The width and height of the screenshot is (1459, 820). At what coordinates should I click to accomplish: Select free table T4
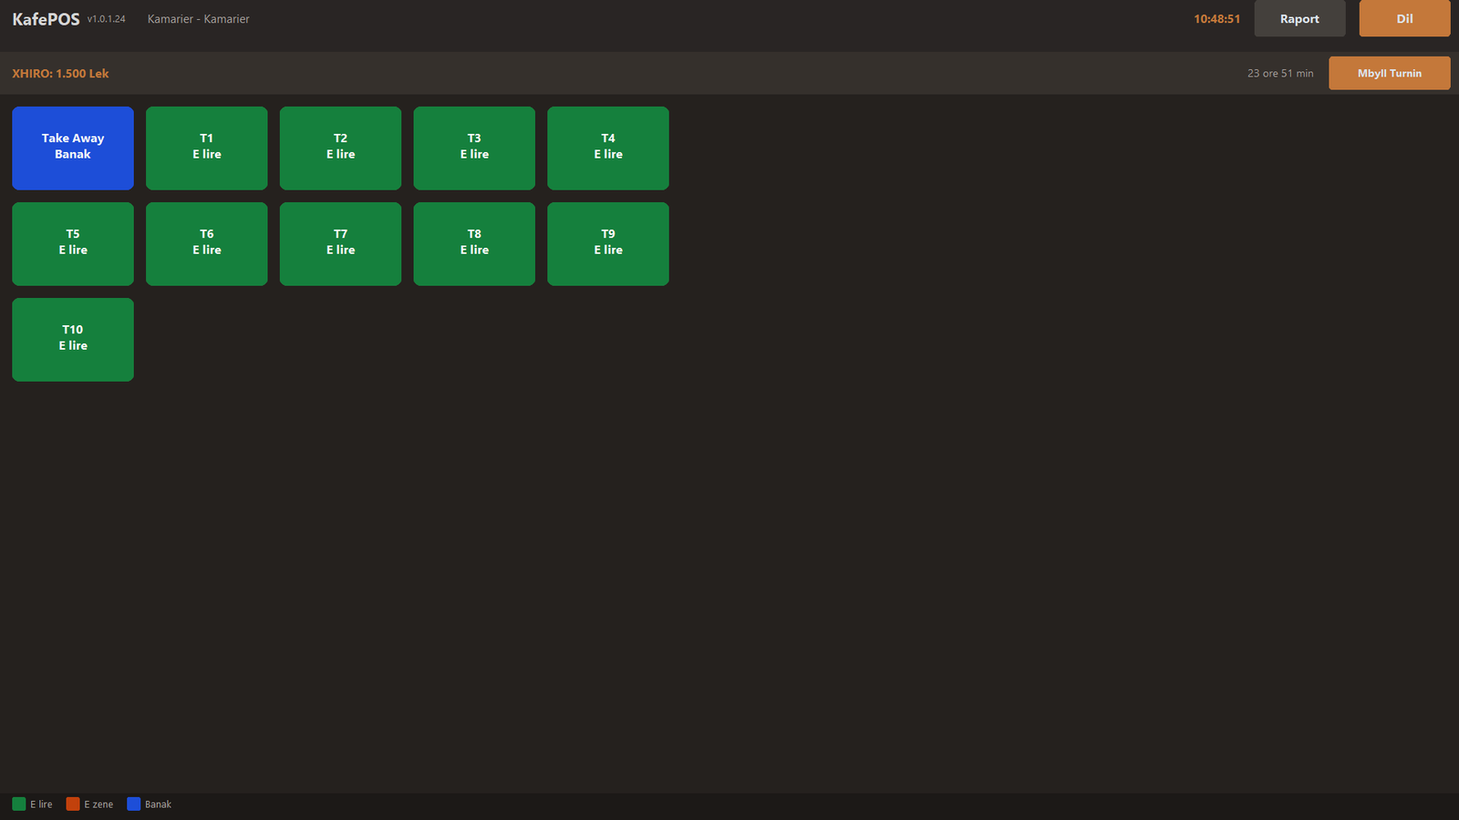pyautogui.click(x=608, y=149)
